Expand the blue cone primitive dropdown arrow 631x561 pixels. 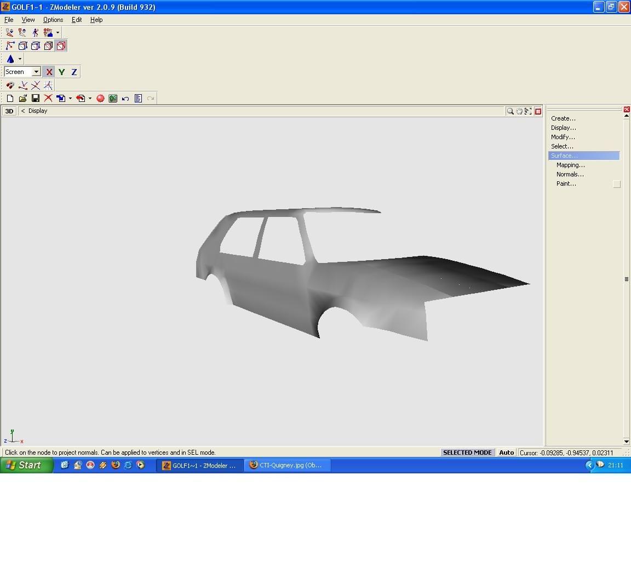click(x=20, y=59)
